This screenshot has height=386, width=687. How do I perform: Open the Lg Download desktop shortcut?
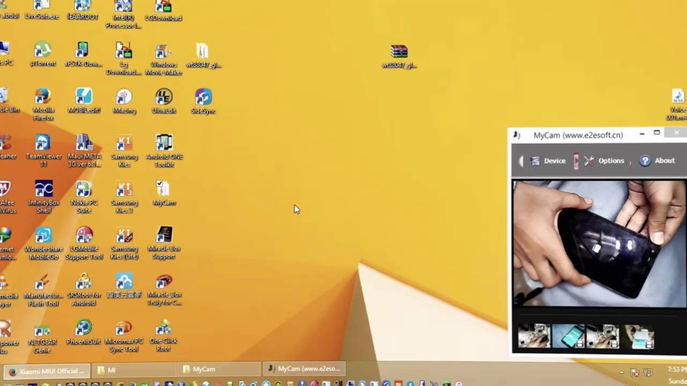click(123, 59)
